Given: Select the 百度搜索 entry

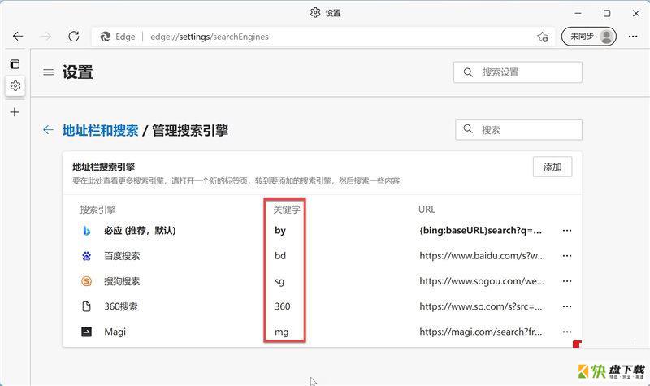Looking at the screenshot, I should tap(122, 256).
